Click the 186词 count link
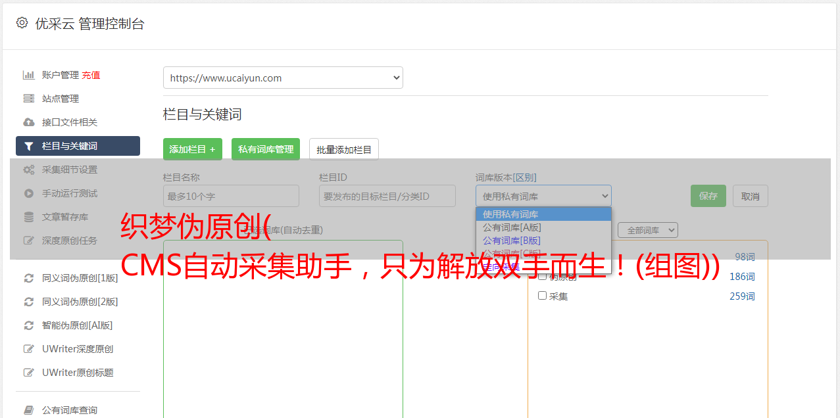 pyautogui.click(x=742, y=277)
